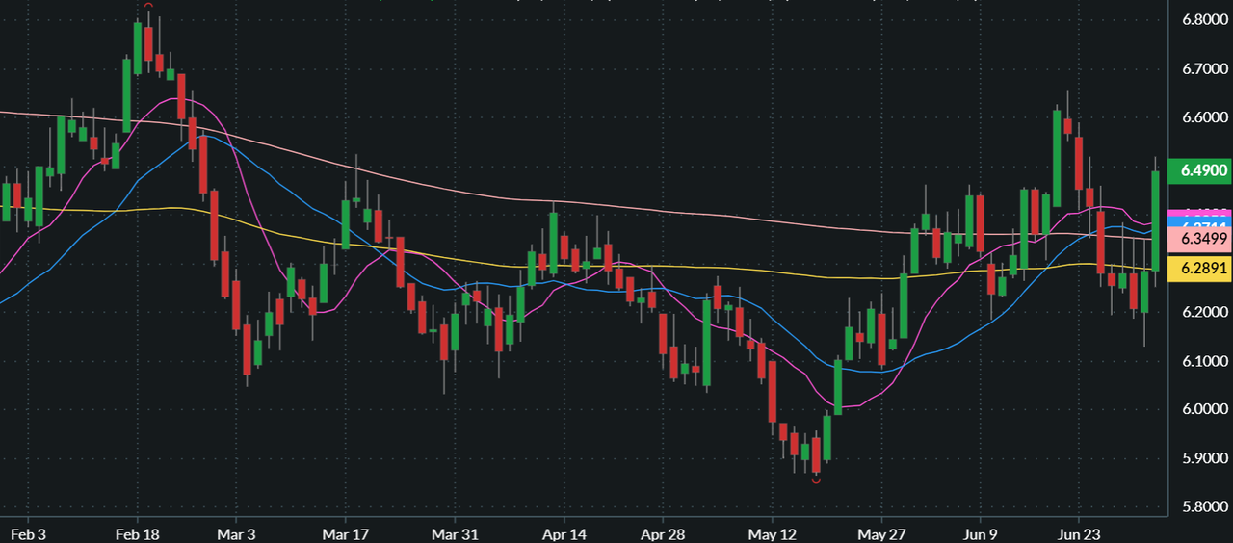Select the Jun 9 date label

click(x=981, y=533)
